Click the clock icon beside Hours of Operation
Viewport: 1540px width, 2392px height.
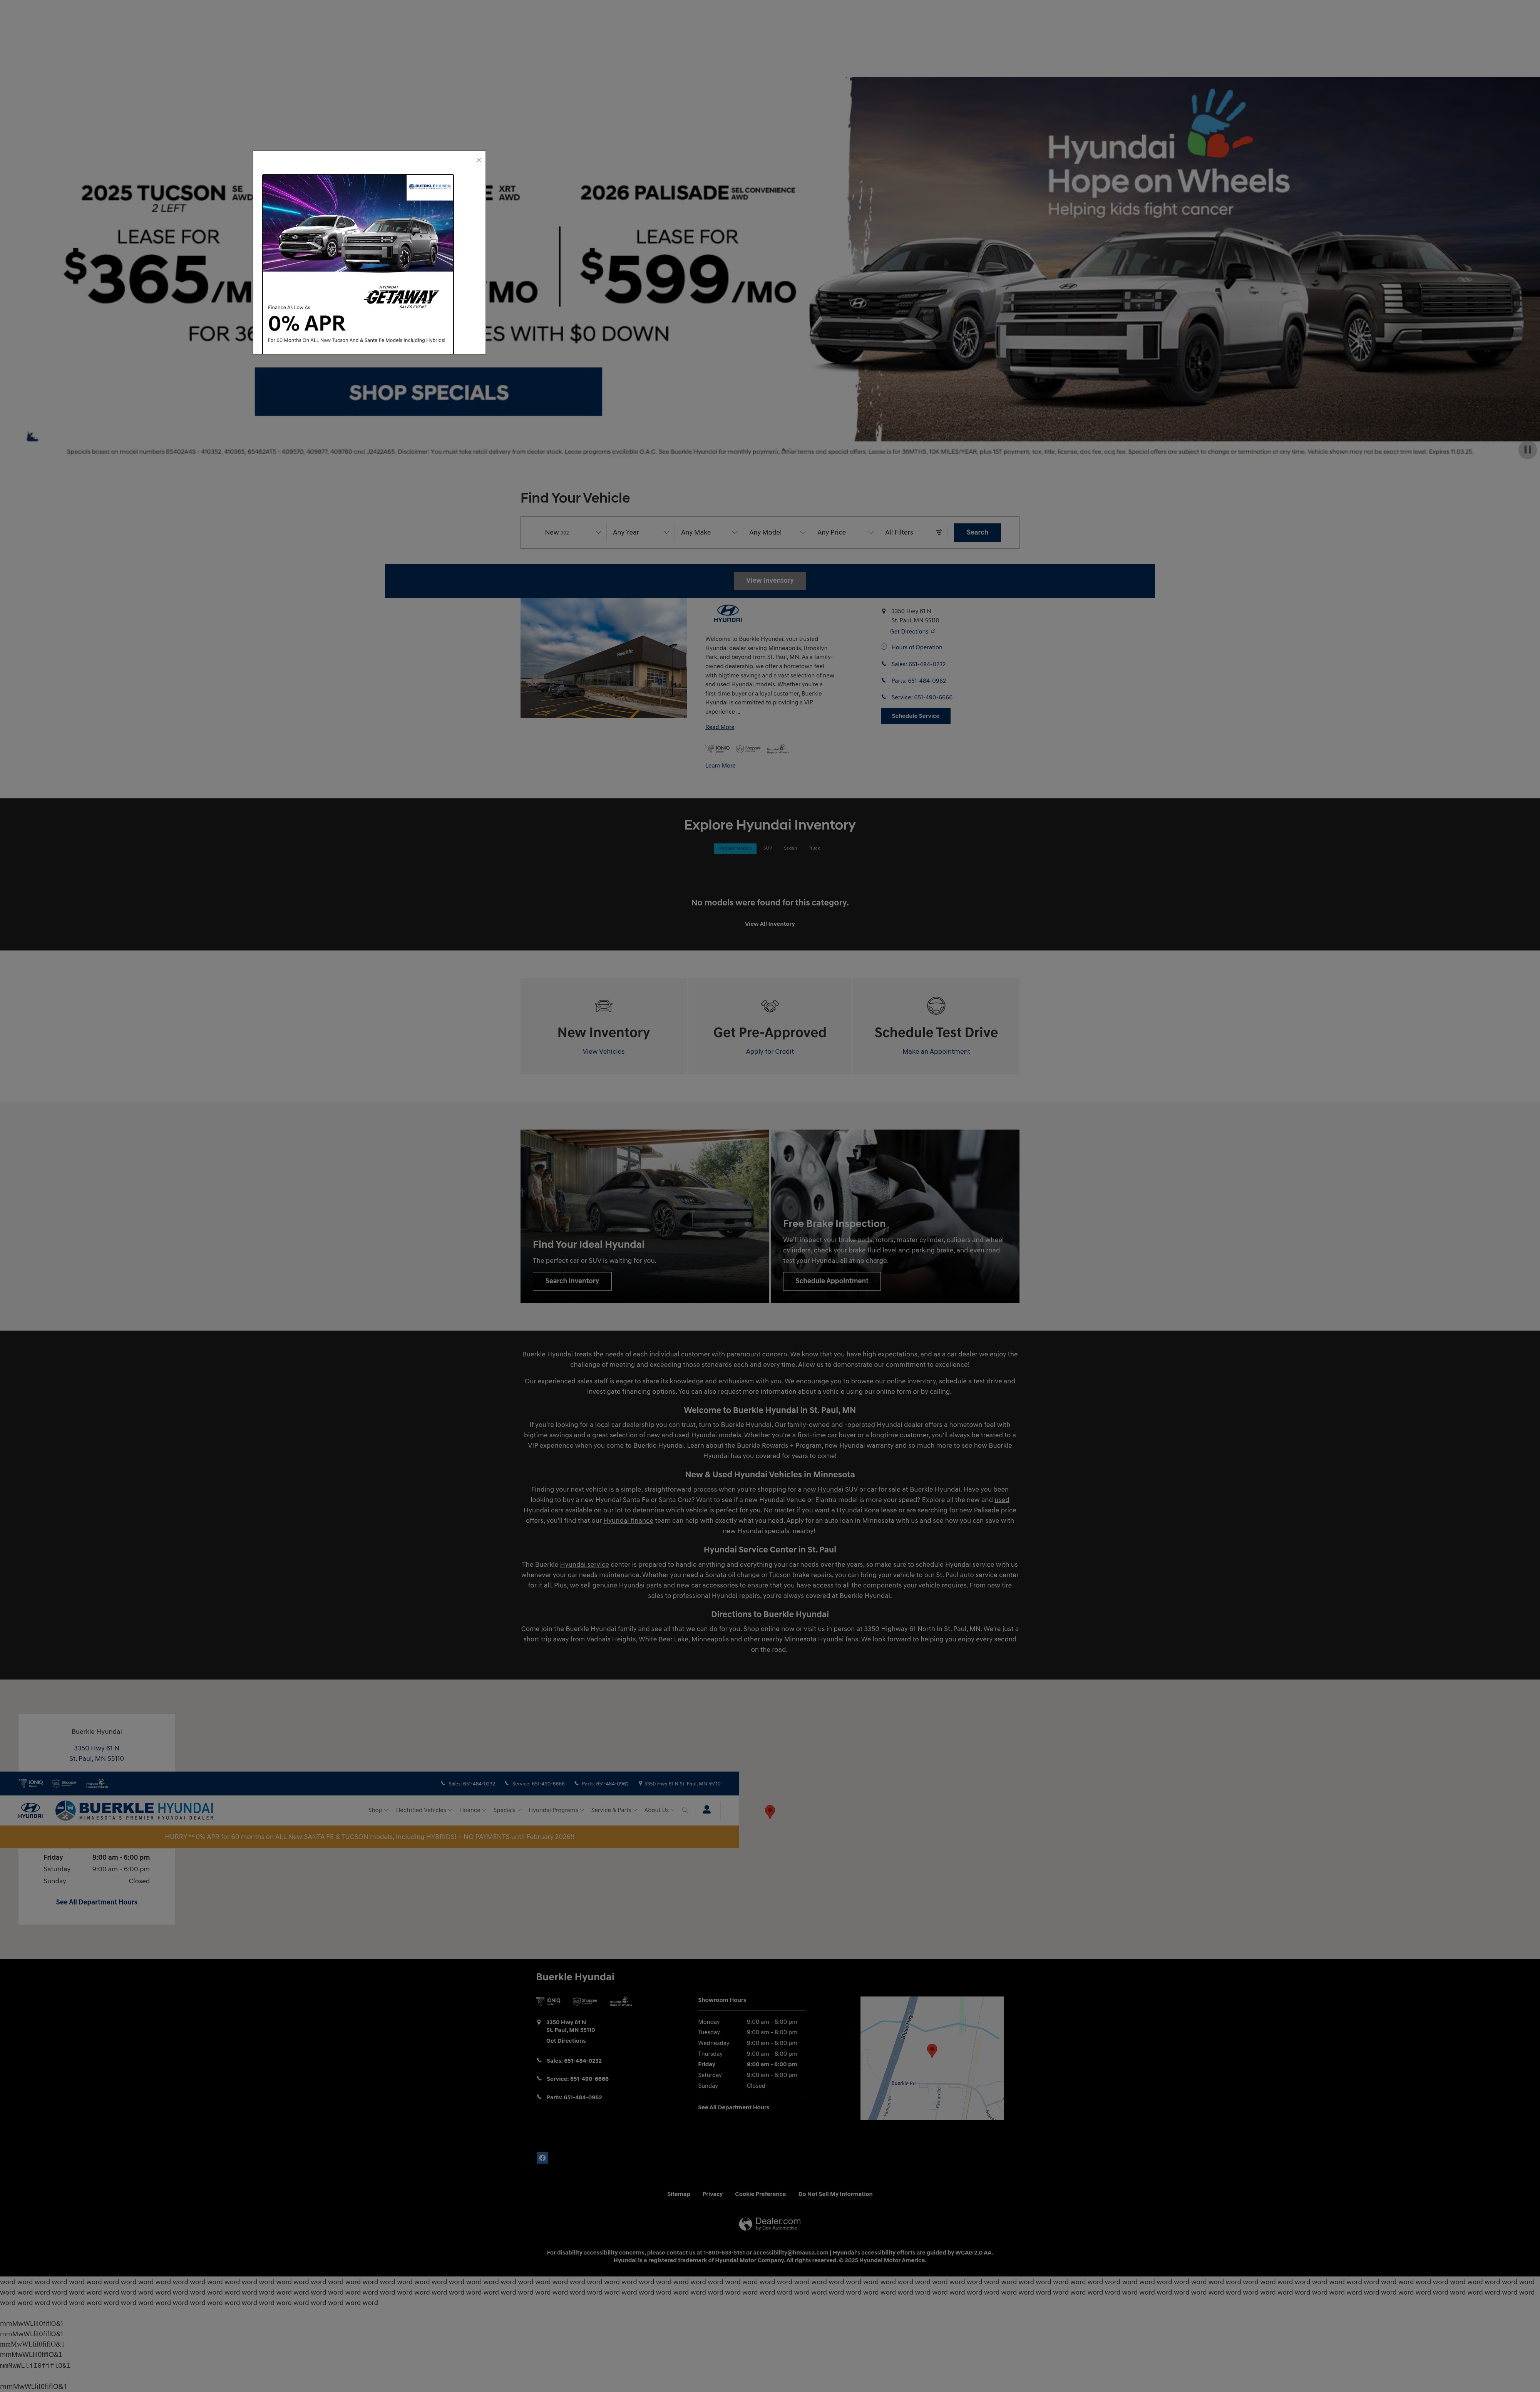click(x=884, y=647)
